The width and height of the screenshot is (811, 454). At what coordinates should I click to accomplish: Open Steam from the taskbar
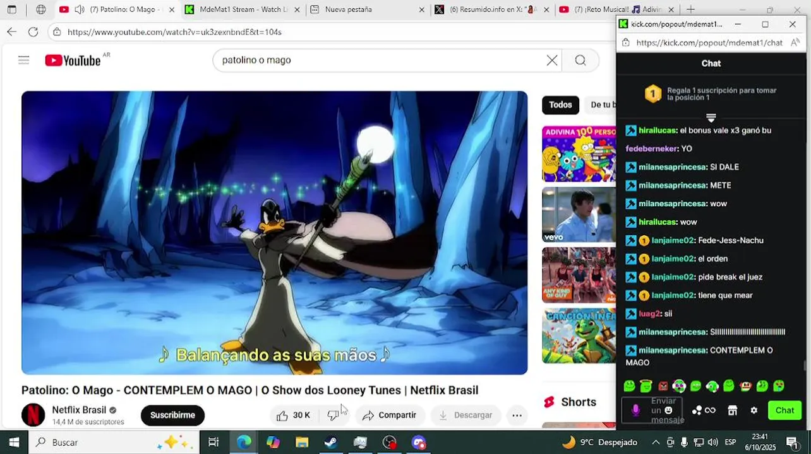(330, 442)
